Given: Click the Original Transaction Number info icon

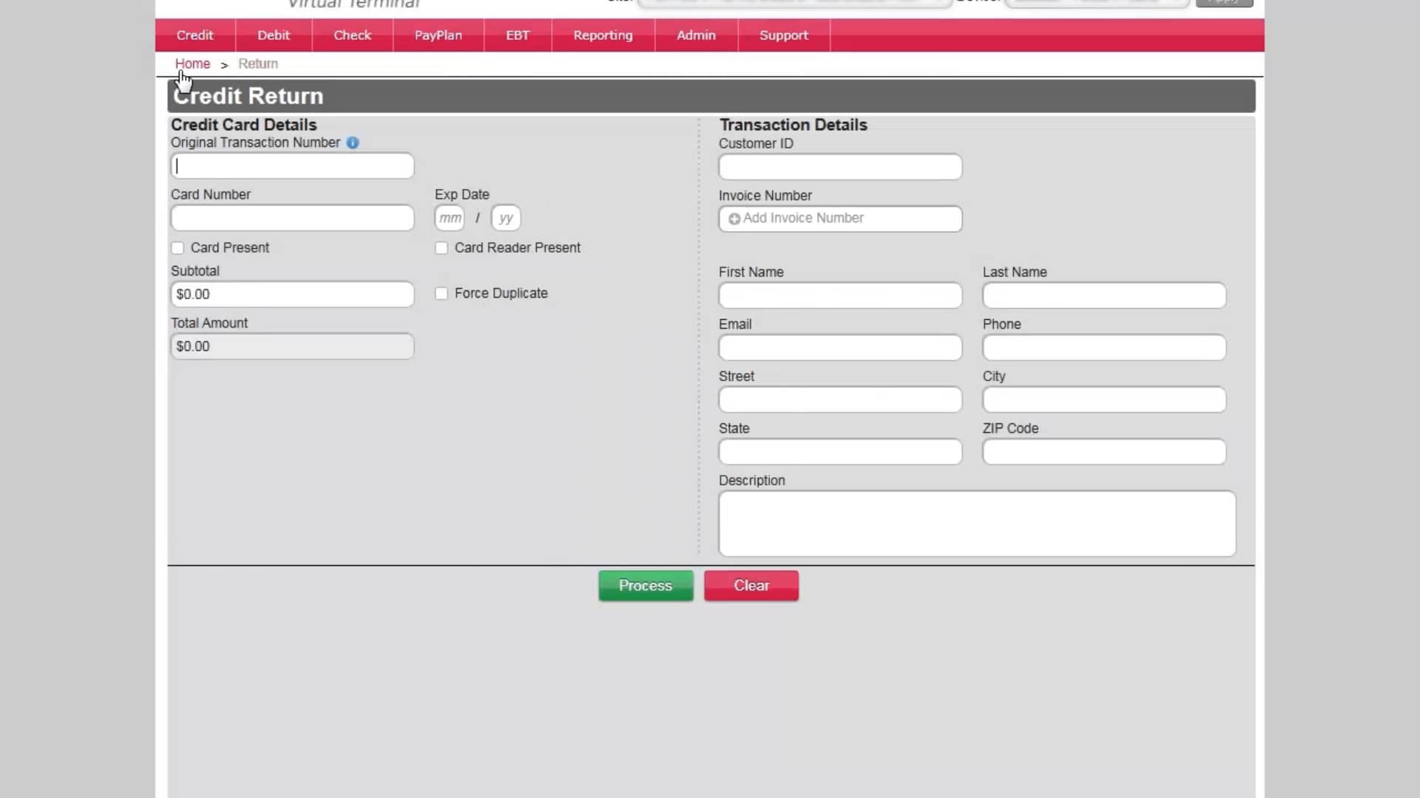Looking at the screenshot, I should pos(353,143).
